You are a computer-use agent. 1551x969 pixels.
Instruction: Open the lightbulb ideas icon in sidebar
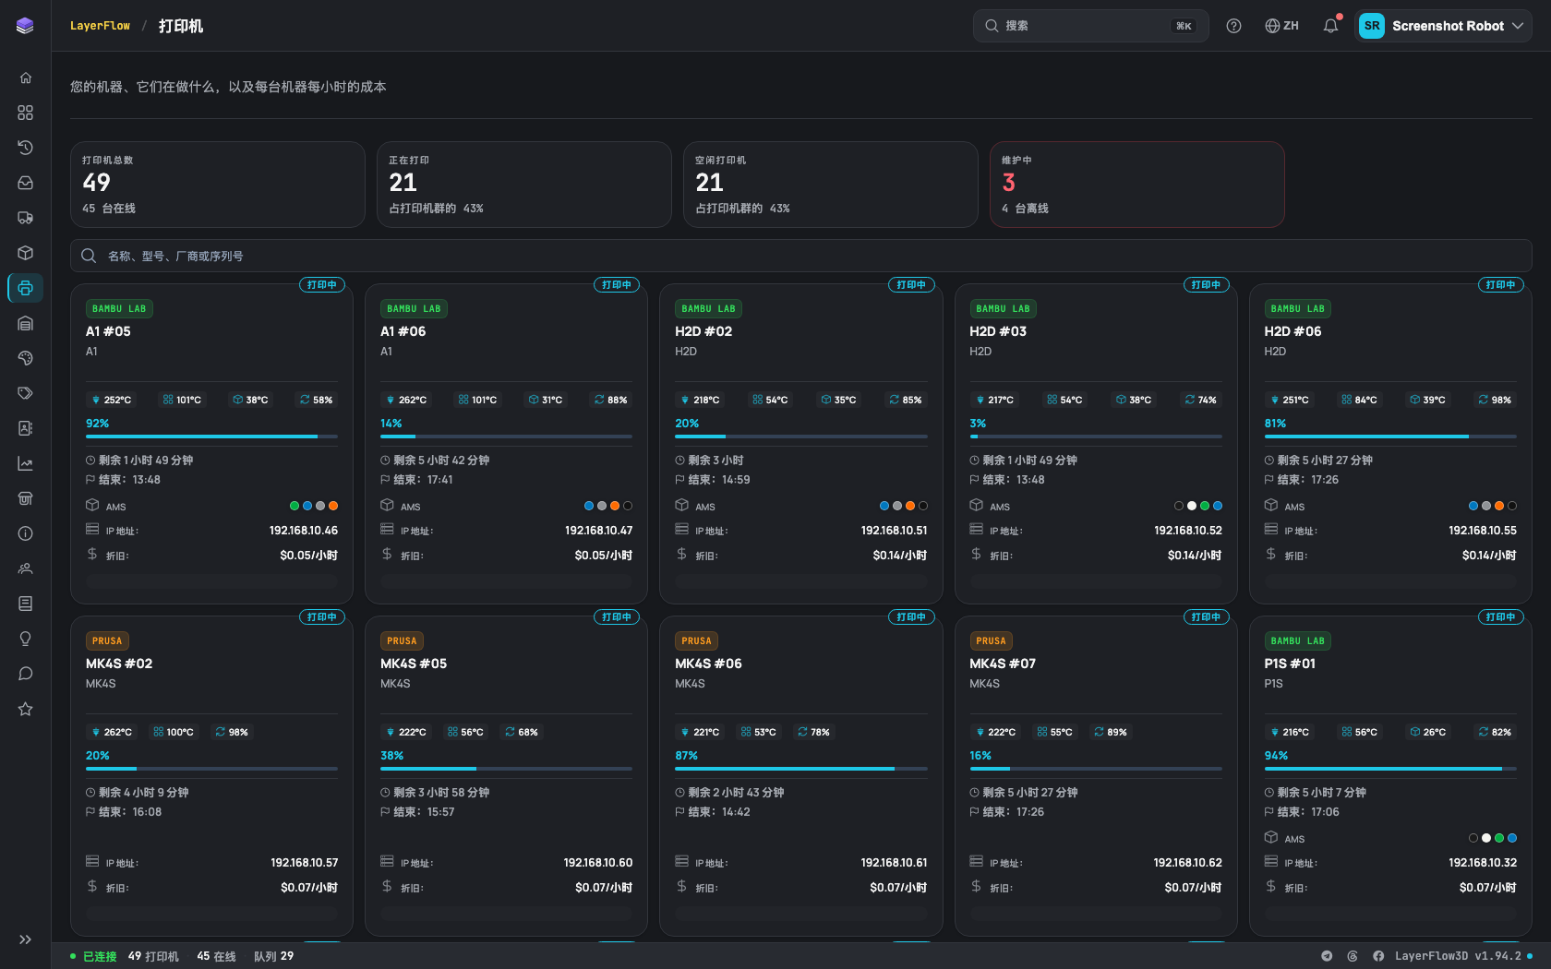click(25, 639)
